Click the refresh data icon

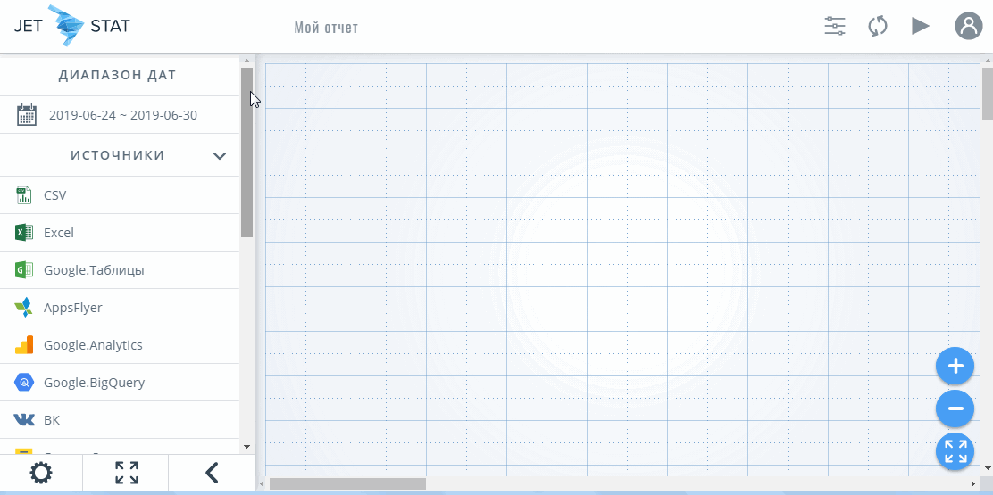pos(878,26)
